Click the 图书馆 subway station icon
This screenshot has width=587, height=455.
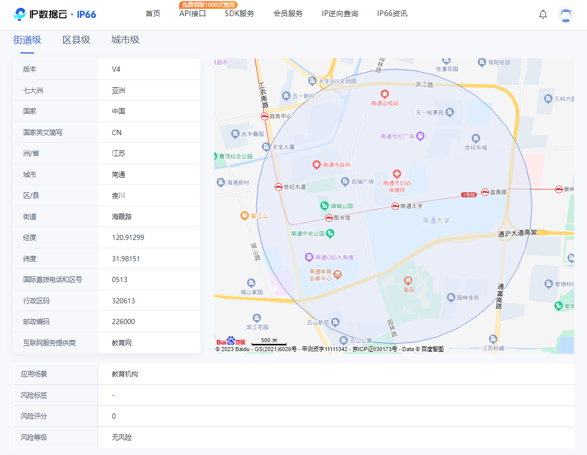[329, 218]
